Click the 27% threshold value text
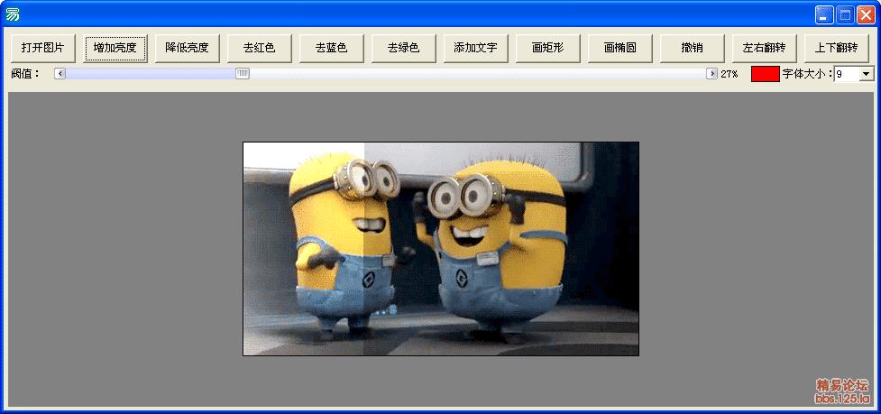This screenshot has width=881, height=414. [x=730, y=74]
